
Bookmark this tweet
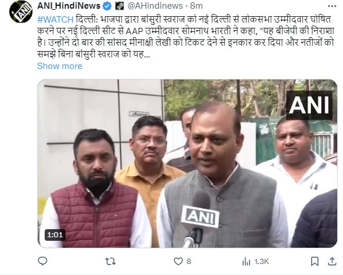[315, 261]
